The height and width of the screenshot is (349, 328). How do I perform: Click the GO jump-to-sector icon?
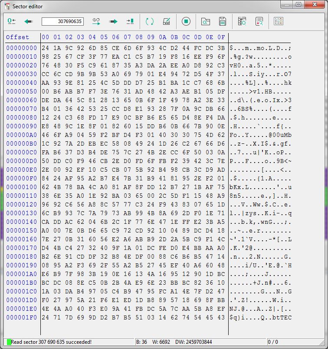click(x=96, y=21)
